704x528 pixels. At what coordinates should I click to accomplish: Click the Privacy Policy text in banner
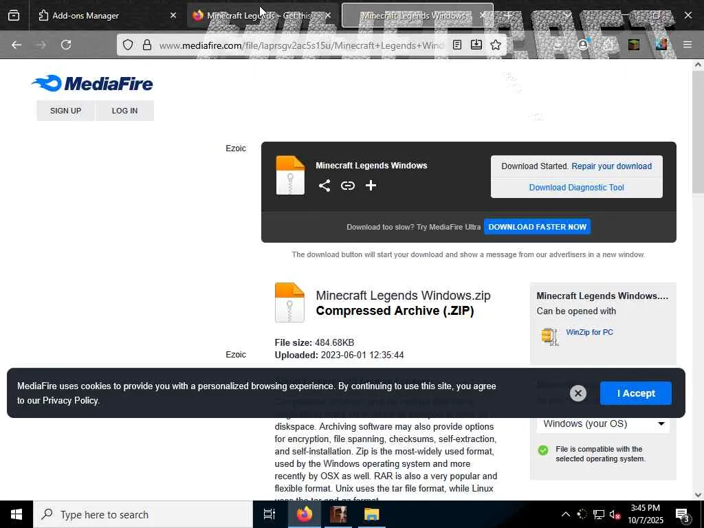[70, 401]
